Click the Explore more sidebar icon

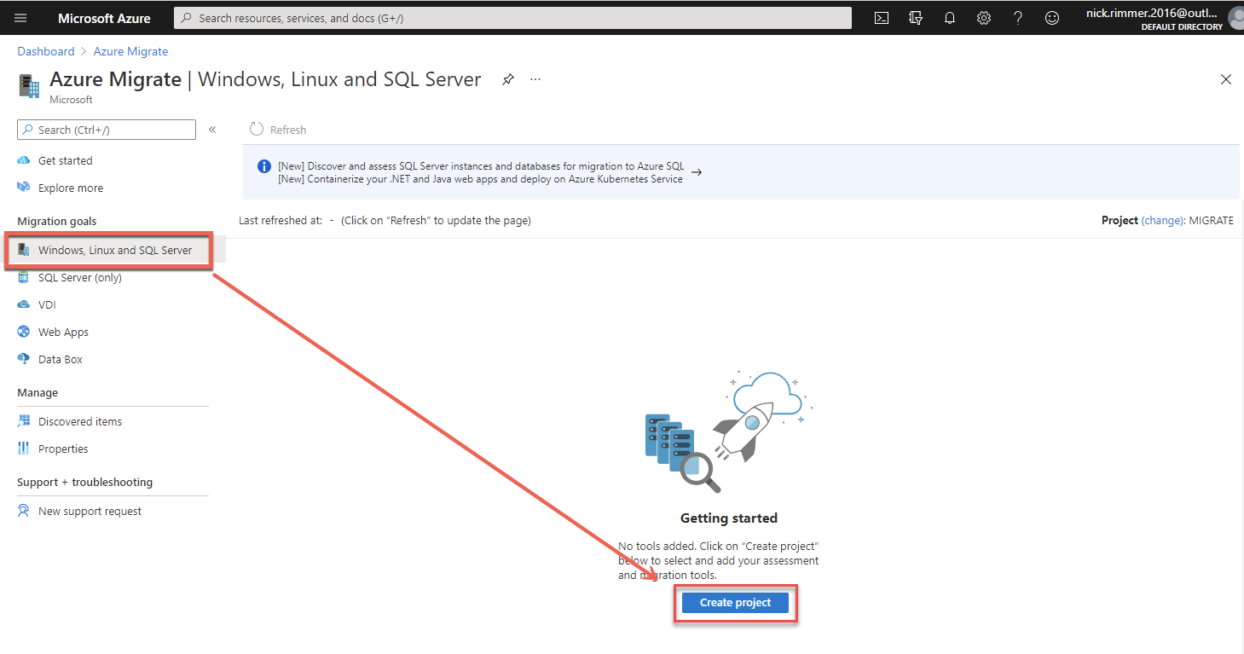pyautogui.click(x=24, y=188)
